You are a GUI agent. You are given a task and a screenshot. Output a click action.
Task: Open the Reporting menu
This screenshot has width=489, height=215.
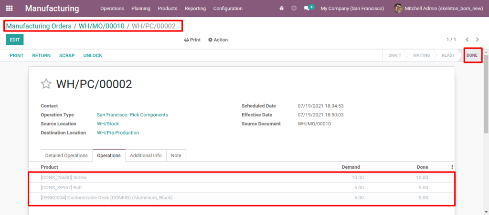point(195,8)
